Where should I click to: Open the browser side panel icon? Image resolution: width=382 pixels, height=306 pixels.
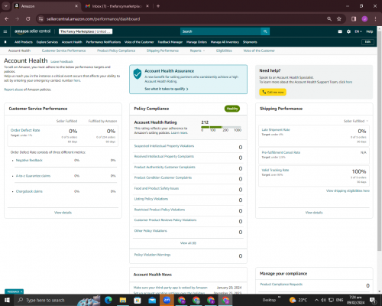[354, 19]
